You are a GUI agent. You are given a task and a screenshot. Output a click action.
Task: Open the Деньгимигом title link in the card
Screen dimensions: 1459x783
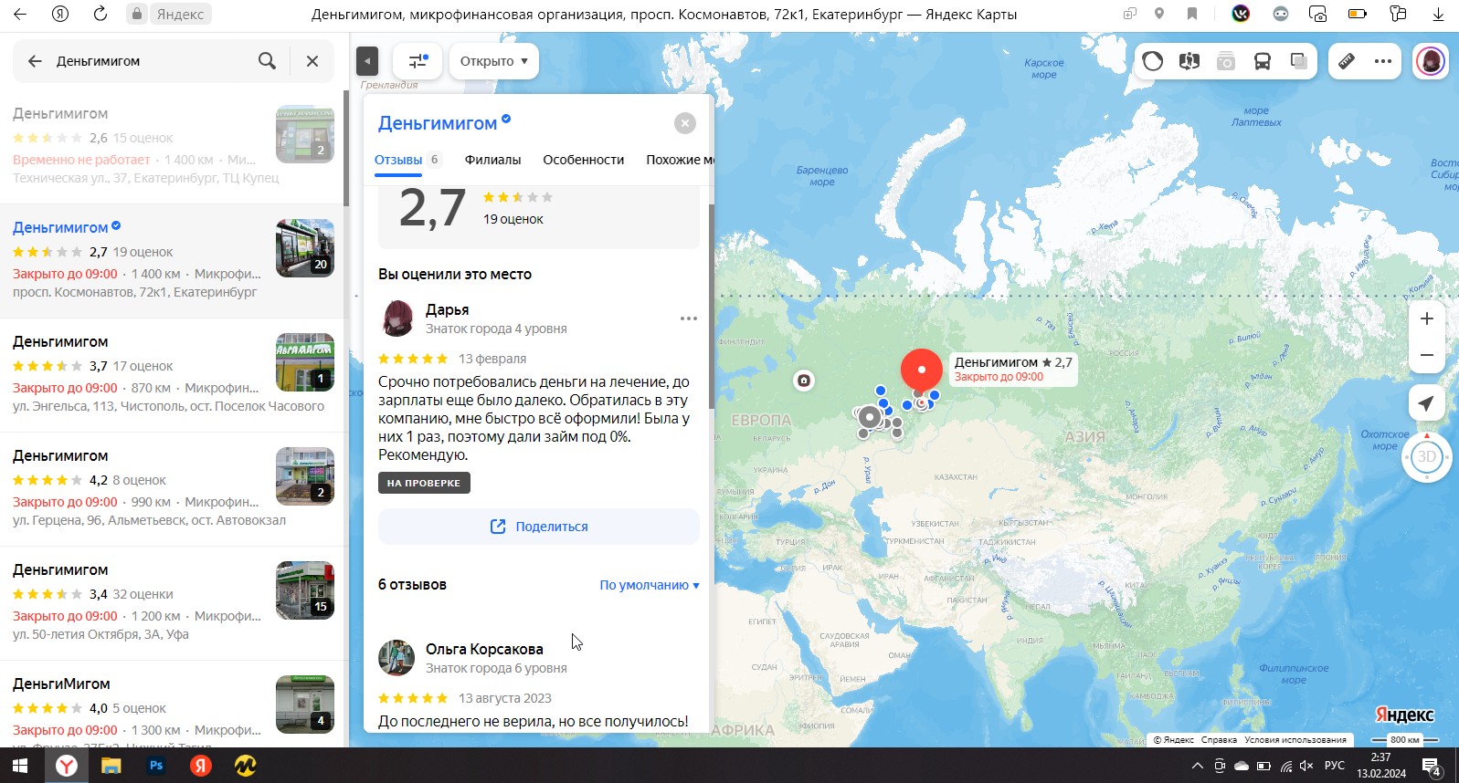pyautogui.click(x=438, y=123)
